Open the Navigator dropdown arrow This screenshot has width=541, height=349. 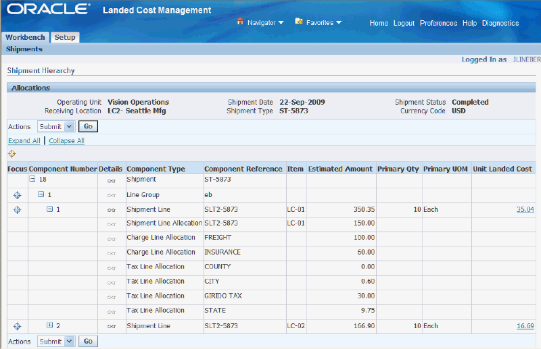coord(281,23)
